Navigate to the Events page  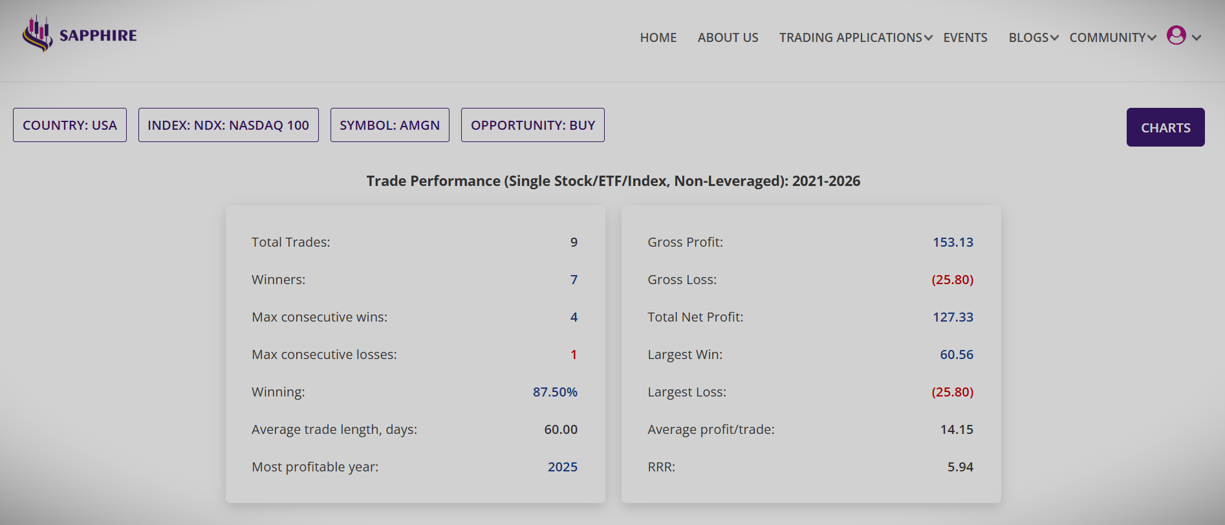point(965,37)
